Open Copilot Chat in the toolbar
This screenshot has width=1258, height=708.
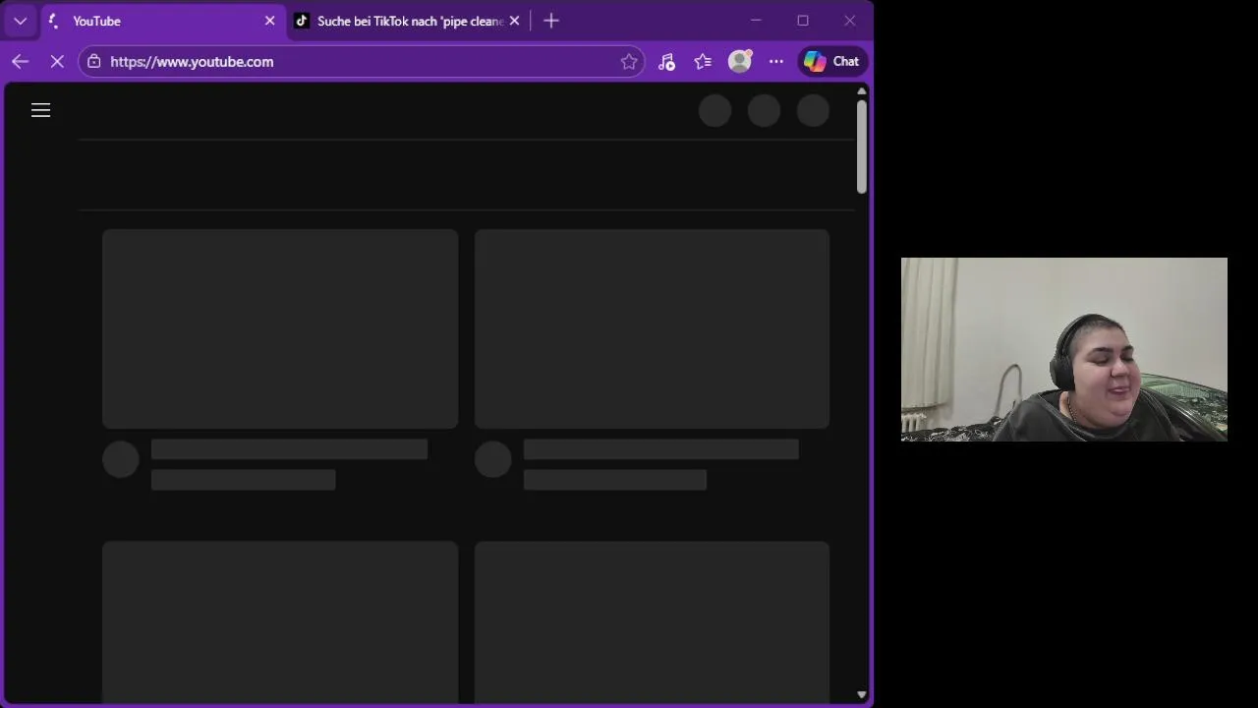(x=832, y=61)
